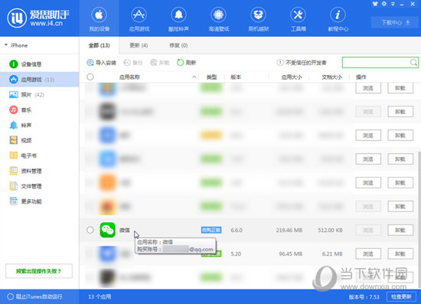Click the search magnifier icon
This screenshot has height=304, width=421.
pos(413,63)
